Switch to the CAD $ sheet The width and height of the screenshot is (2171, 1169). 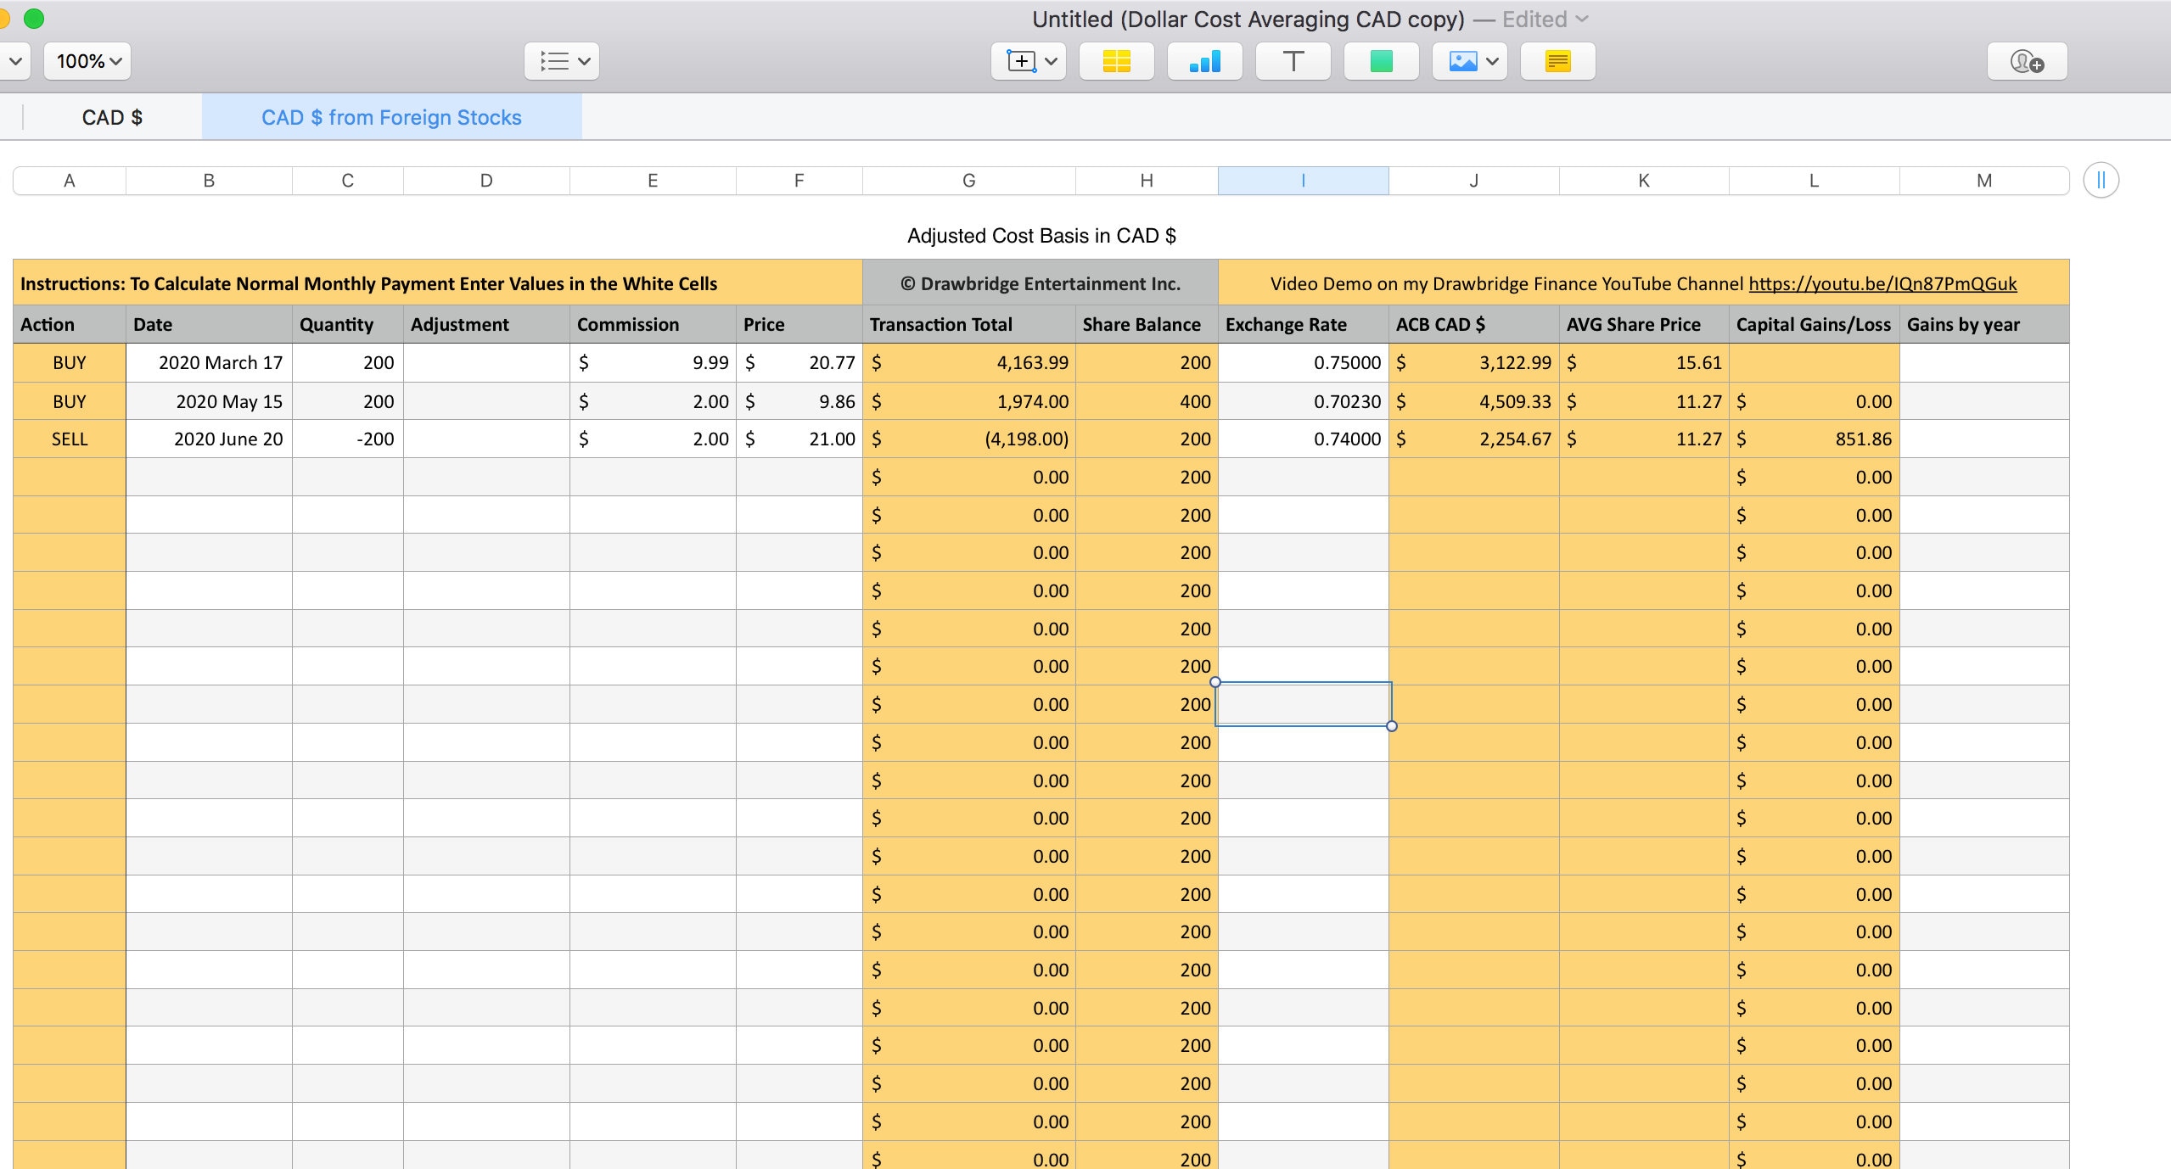[111, 116]
